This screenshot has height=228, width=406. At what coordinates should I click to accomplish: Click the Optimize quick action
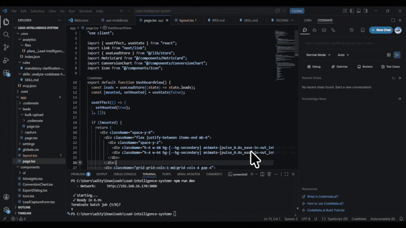pyautogui.click(x=339, y=67)
